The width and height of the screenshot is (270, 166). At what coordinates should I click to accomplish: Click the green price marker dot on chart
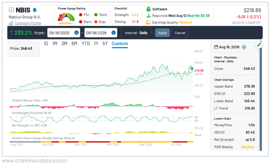(192, 69)
